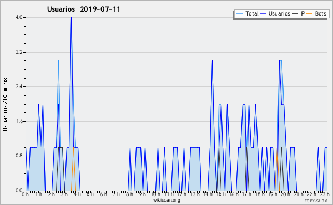Click the '18 h' x-axis label
333x205 pixels.
coord(260,194)
